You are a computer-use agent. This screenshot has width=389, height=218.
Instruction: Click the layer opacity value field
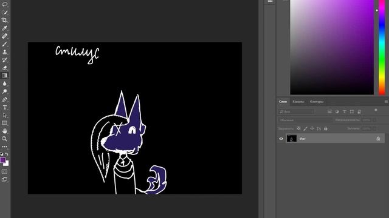[x=366, y=120]
